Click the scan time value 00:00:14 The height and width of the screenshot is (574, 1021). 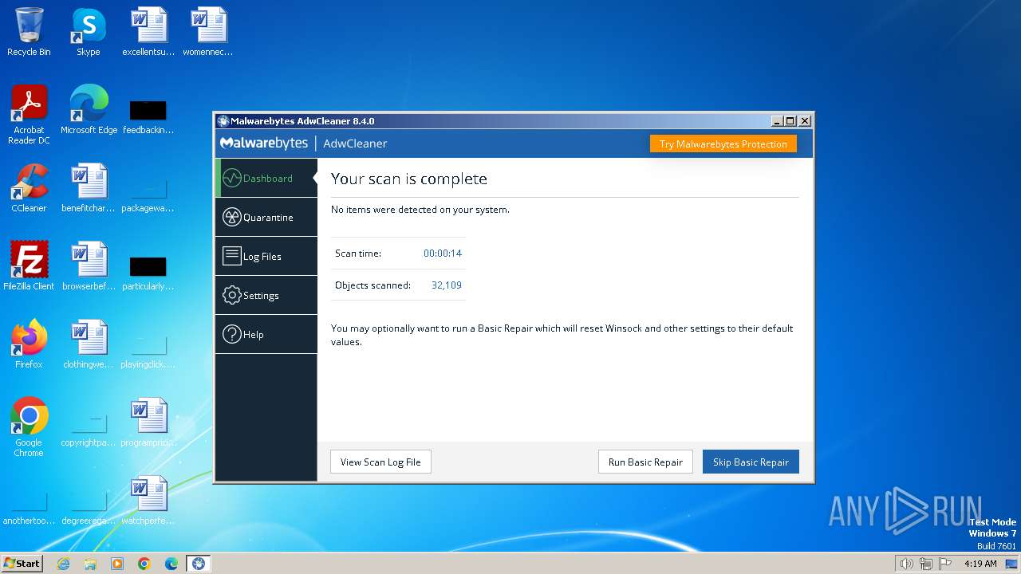point(443,253)
